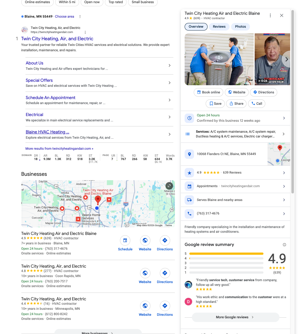Click the calendar icon beside Appointments
The image size is (303, 334).
coord(189,186)
